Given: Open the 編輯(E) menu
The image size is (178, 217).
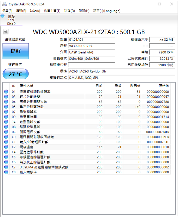Looking at the screenshot, I should coord(21,11).
